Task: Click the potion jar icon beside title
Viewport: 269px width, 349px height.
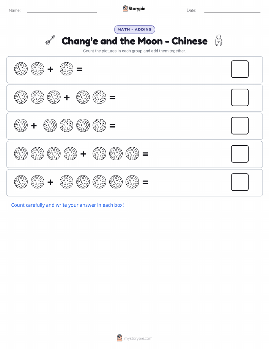Action: coord(219,40)
